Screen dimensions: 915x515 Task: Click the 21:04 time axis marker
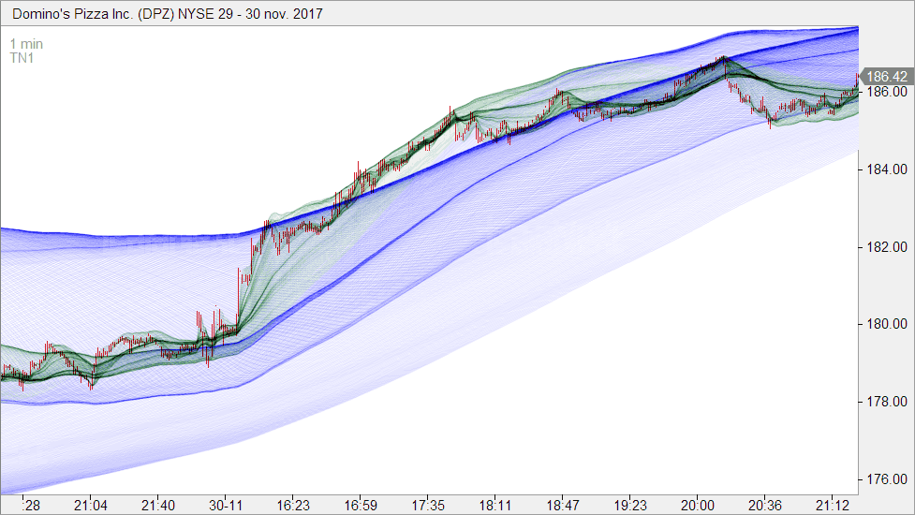point(91,505)
